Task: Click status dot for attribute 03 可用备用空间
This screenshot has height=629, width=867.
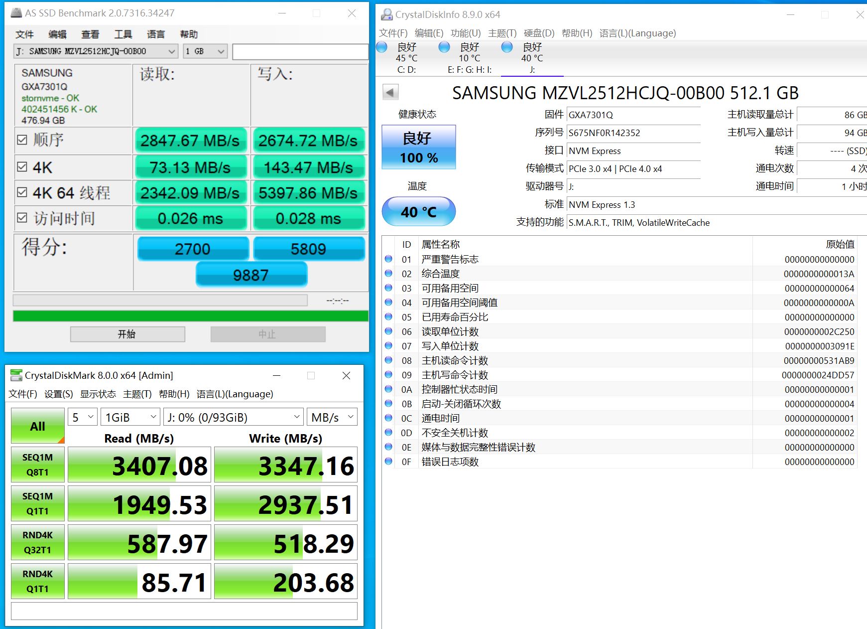Action: pos(388,288)
